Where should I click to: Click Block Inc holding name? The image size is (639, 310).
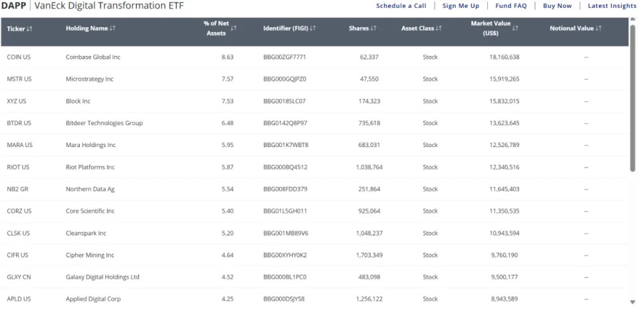tap(78, 101)
